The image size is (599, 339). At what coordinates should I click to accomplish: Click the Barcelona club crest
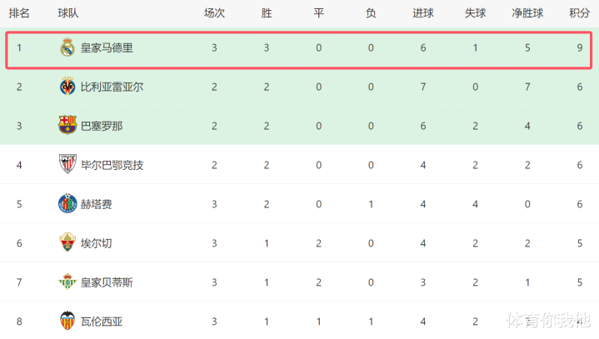click(67, 125)
